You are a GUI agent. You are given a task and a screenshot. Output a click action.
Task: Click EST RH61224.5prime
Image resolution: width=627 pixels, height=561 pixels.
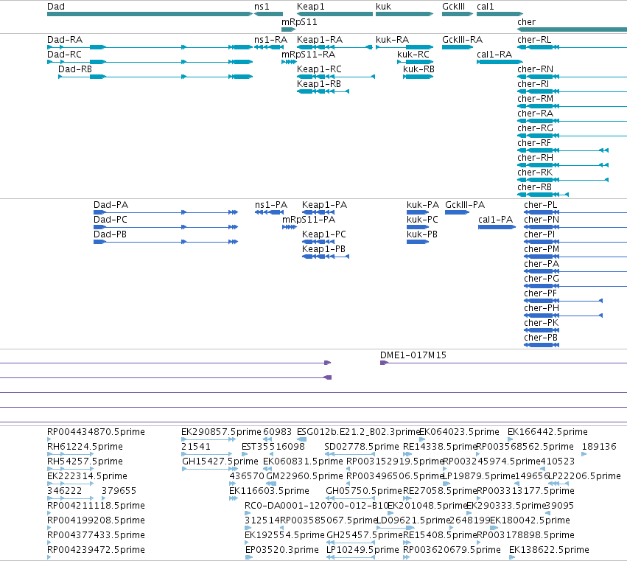pos(85,447)
